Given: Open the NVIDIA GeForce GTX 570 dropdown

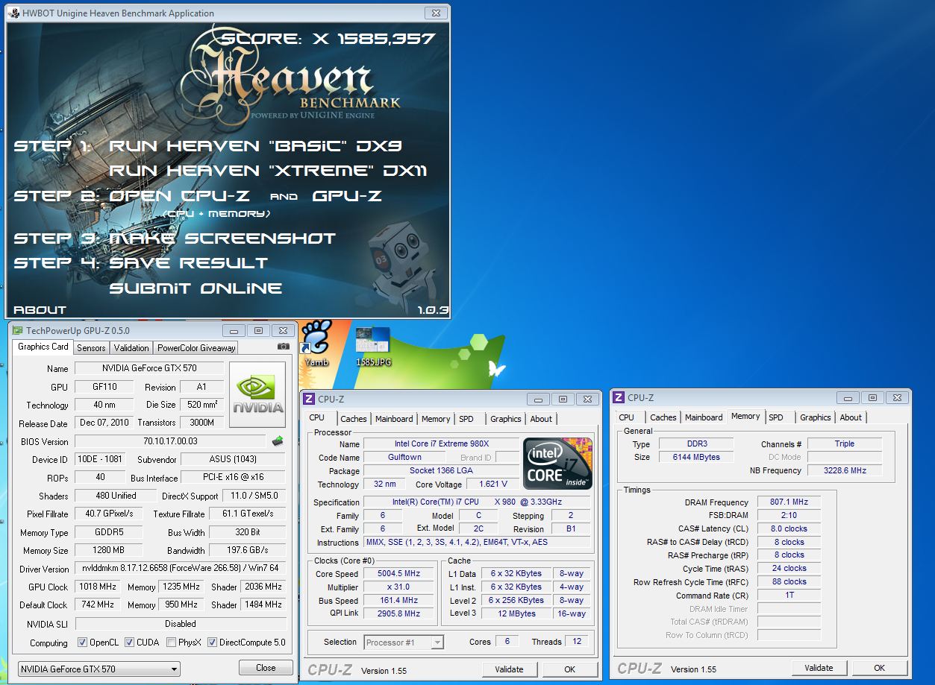Looking at the screenshot, I should [x=99, y=669].
